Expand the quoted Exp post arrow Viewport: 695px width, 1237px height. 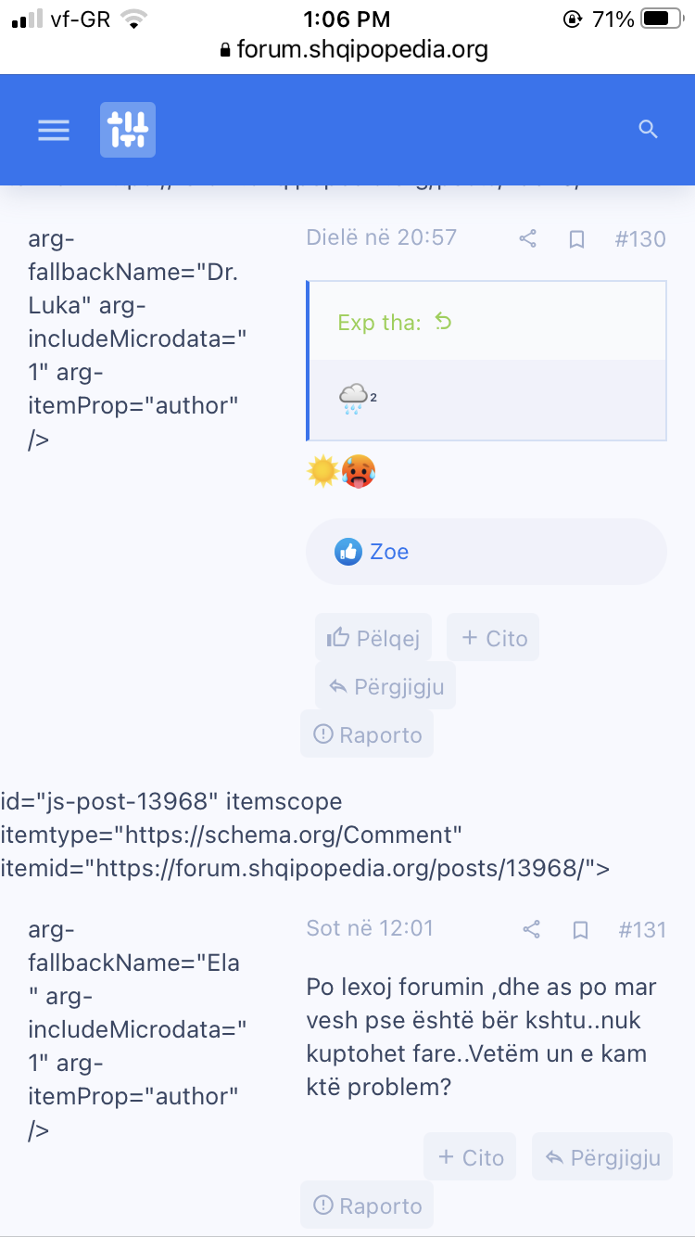(443, 322)
